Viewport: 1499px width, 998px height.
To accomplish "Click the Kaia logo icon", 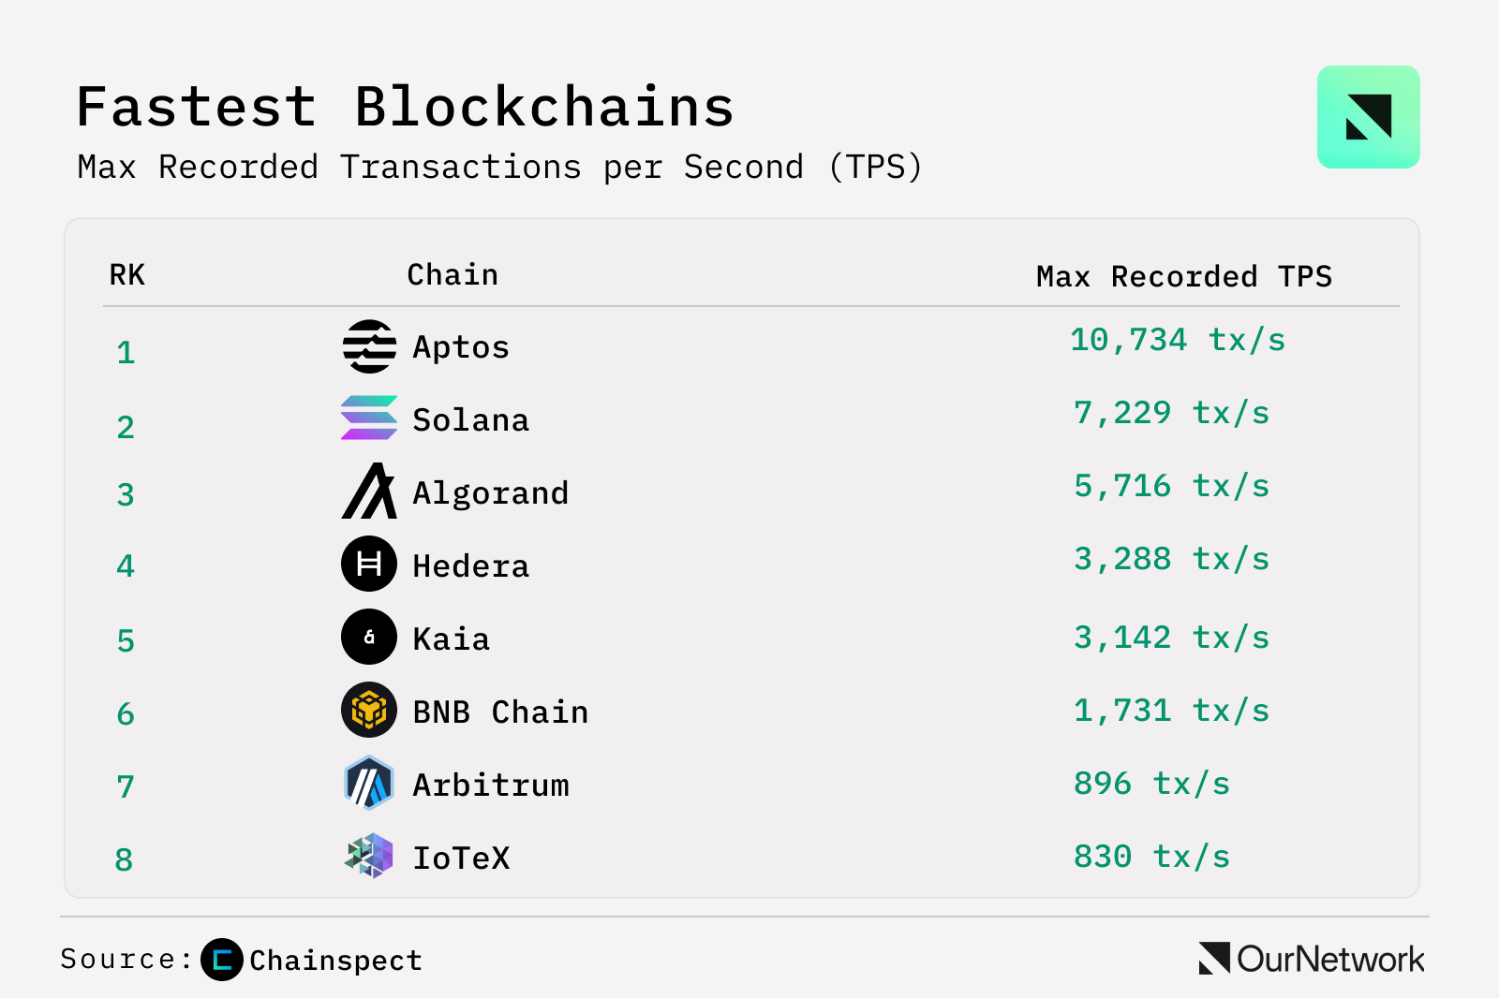I will [x=369, y=637].
